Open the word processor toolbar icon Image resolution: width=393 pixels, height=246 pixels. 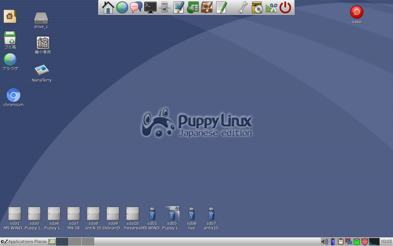178,7
